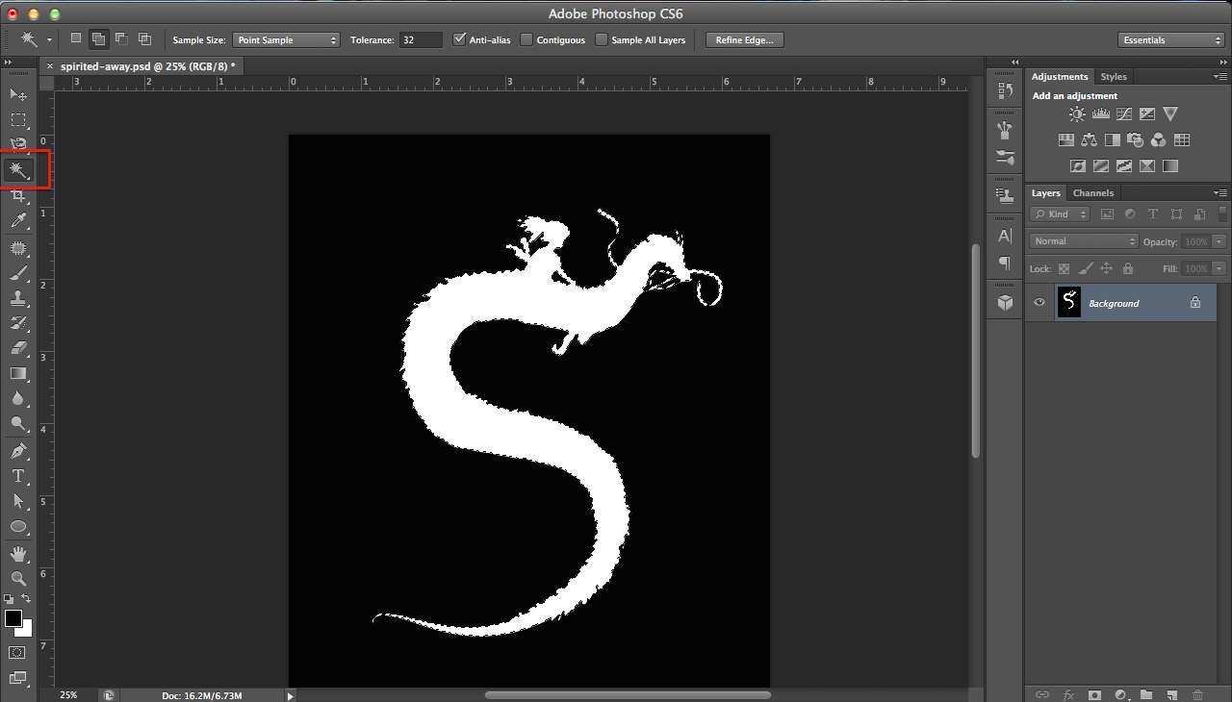Select the Blur tool

18,399
